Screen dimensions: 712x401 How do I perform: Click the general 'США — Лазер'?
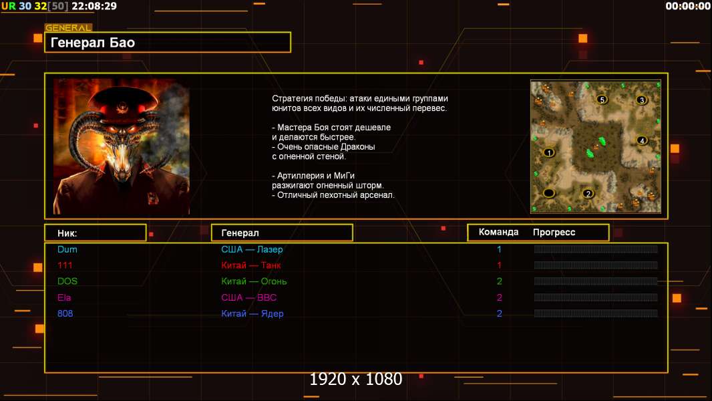click(252, 249)
